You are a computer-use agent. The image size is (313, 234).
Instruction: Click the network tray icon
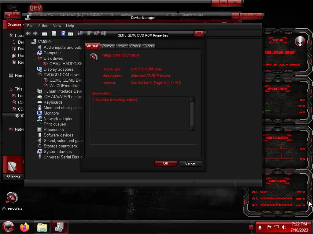click(276, 227)
